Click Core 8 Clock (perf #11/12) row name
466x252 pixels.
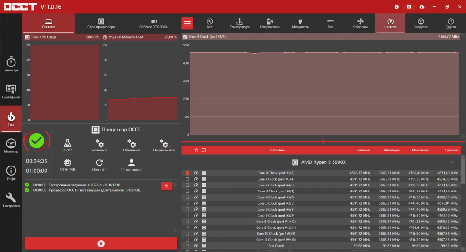(x=276, y=222)
